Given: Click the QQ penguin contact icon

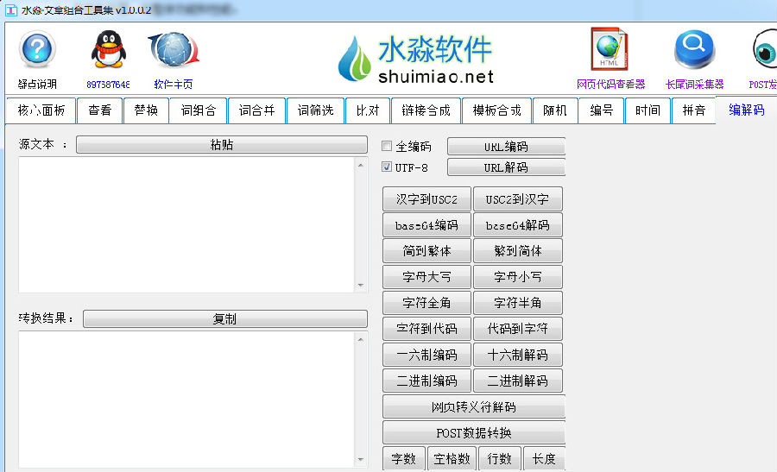Looking at the screenshot, I should 108,49.
